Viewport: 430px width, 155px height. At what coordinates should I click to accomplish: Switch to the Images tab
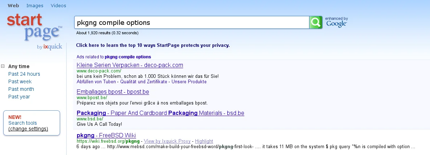(x=35, y=5)
